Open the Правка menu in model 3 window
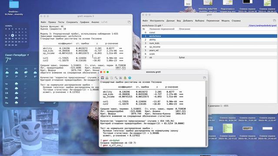Image resolution: width=278 pixels, height=156 pixels. click(52, 22)
